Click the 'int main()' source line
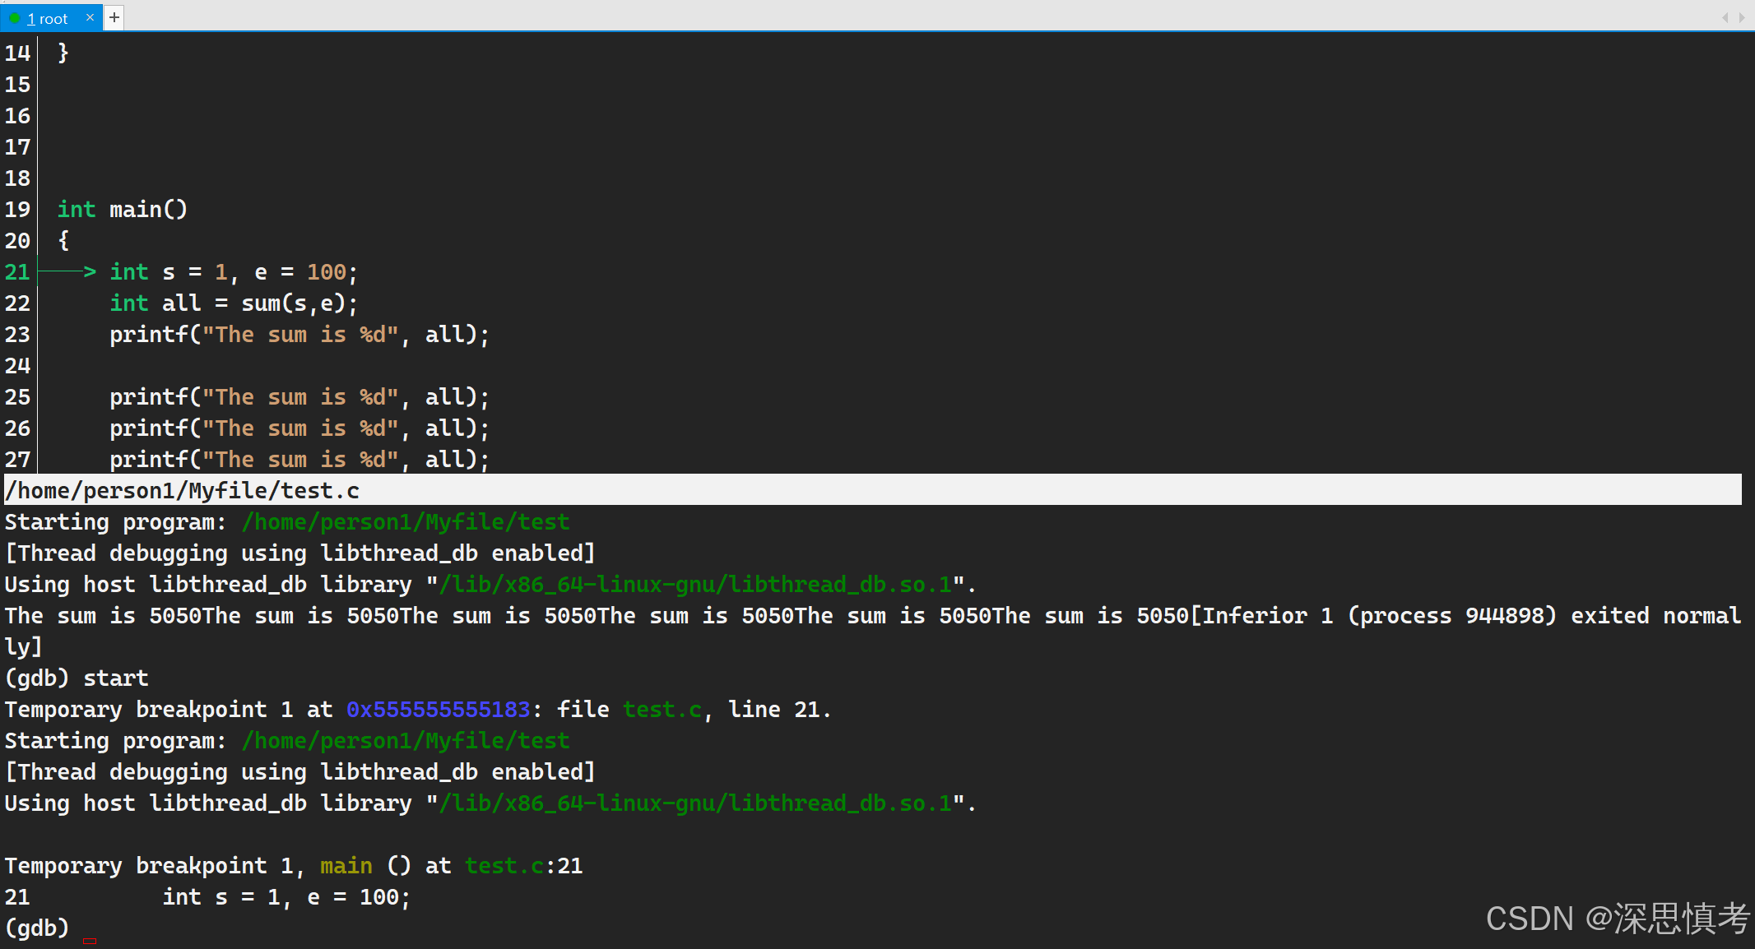This screenshot has height=949, width=1755. pos(123,210)
